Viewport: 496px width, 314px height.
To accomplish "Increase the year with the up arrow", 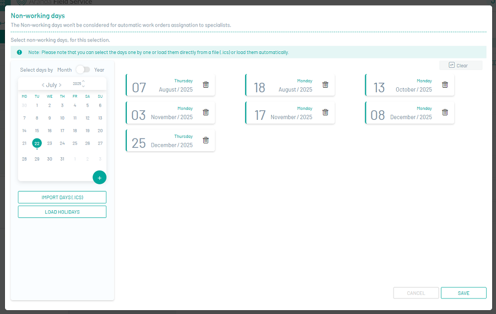I will 83,81.
